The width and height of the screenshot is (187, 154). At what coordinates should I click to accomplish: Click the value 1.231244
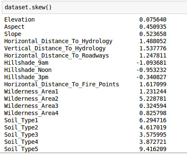[153, 91]
